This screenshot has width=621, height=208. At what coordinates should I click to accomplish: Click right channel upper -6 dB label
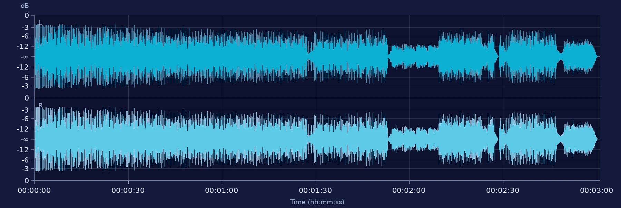25,119
